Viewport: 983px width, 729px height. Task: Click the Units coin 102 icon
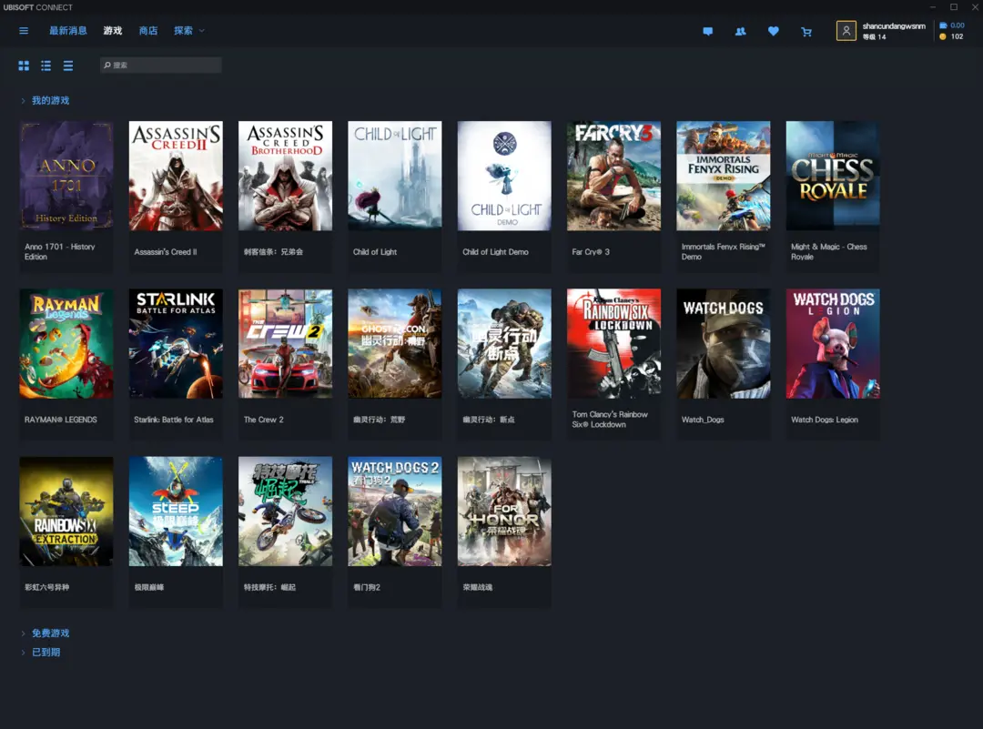[x=943, y=36]
